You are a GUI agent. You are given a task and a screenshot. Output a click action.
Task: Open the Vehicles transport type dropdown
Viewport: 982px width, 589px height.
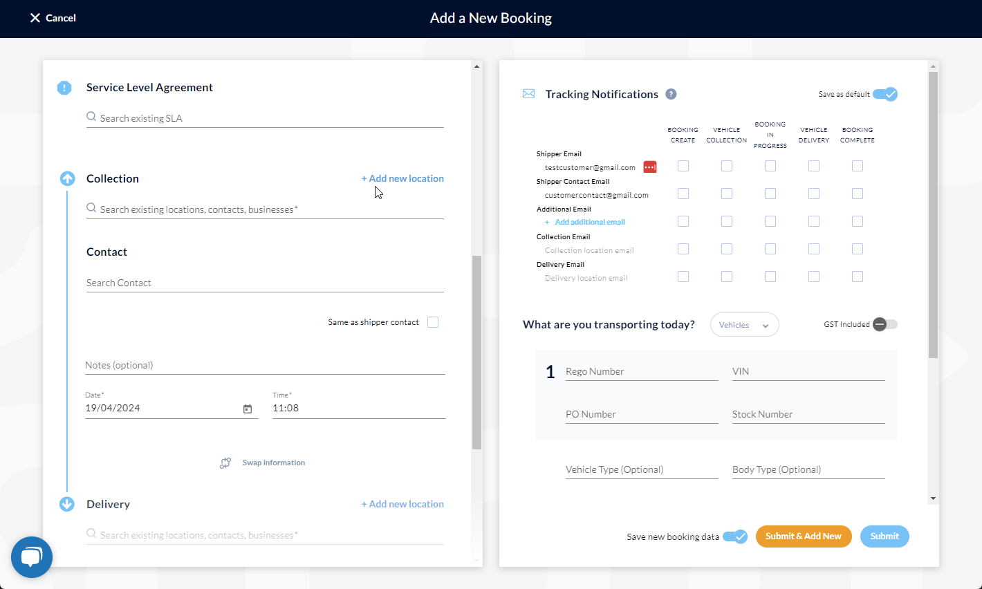[x=744, y=325]
